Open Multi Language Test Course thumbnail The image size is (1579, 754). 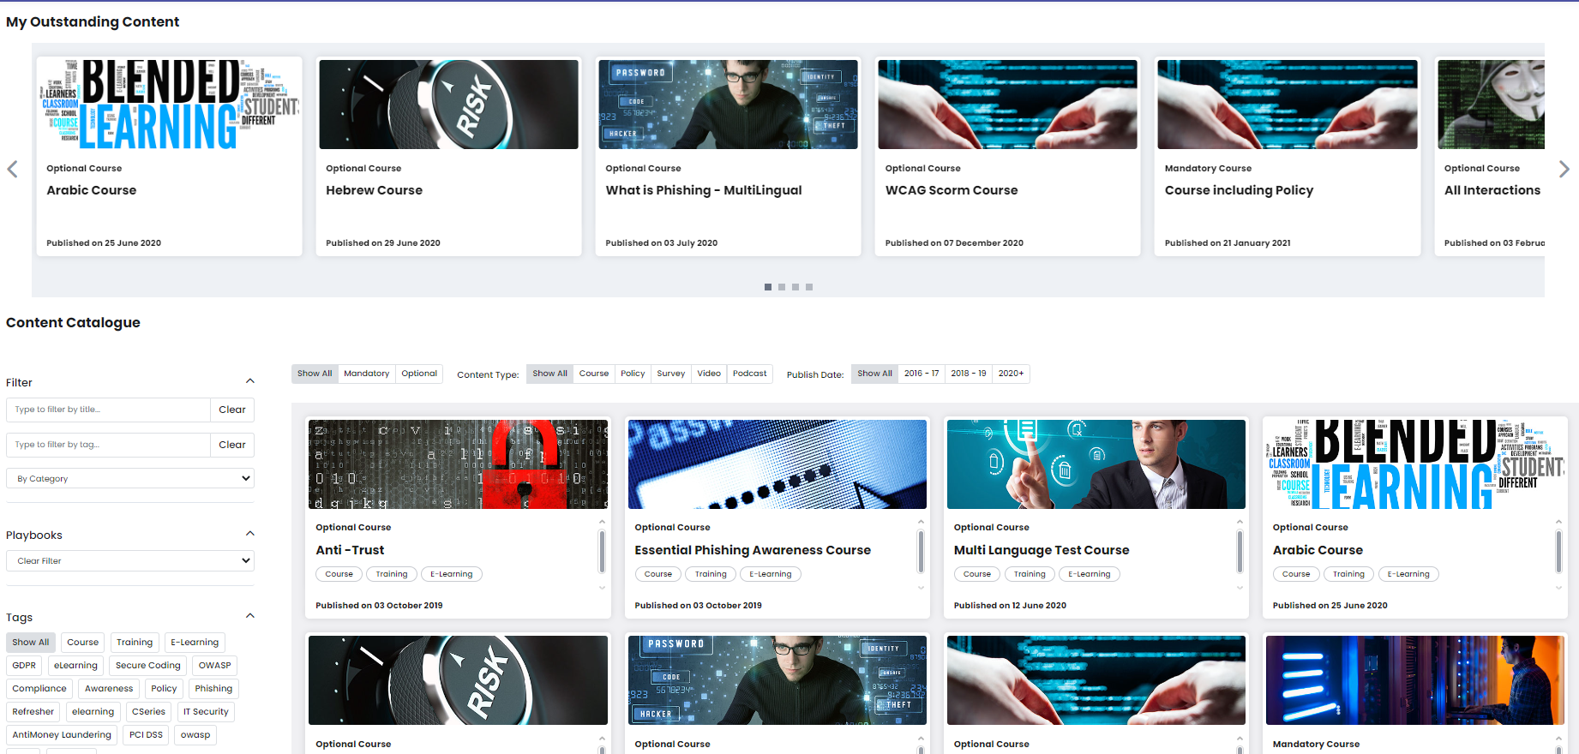(1096, 464)
